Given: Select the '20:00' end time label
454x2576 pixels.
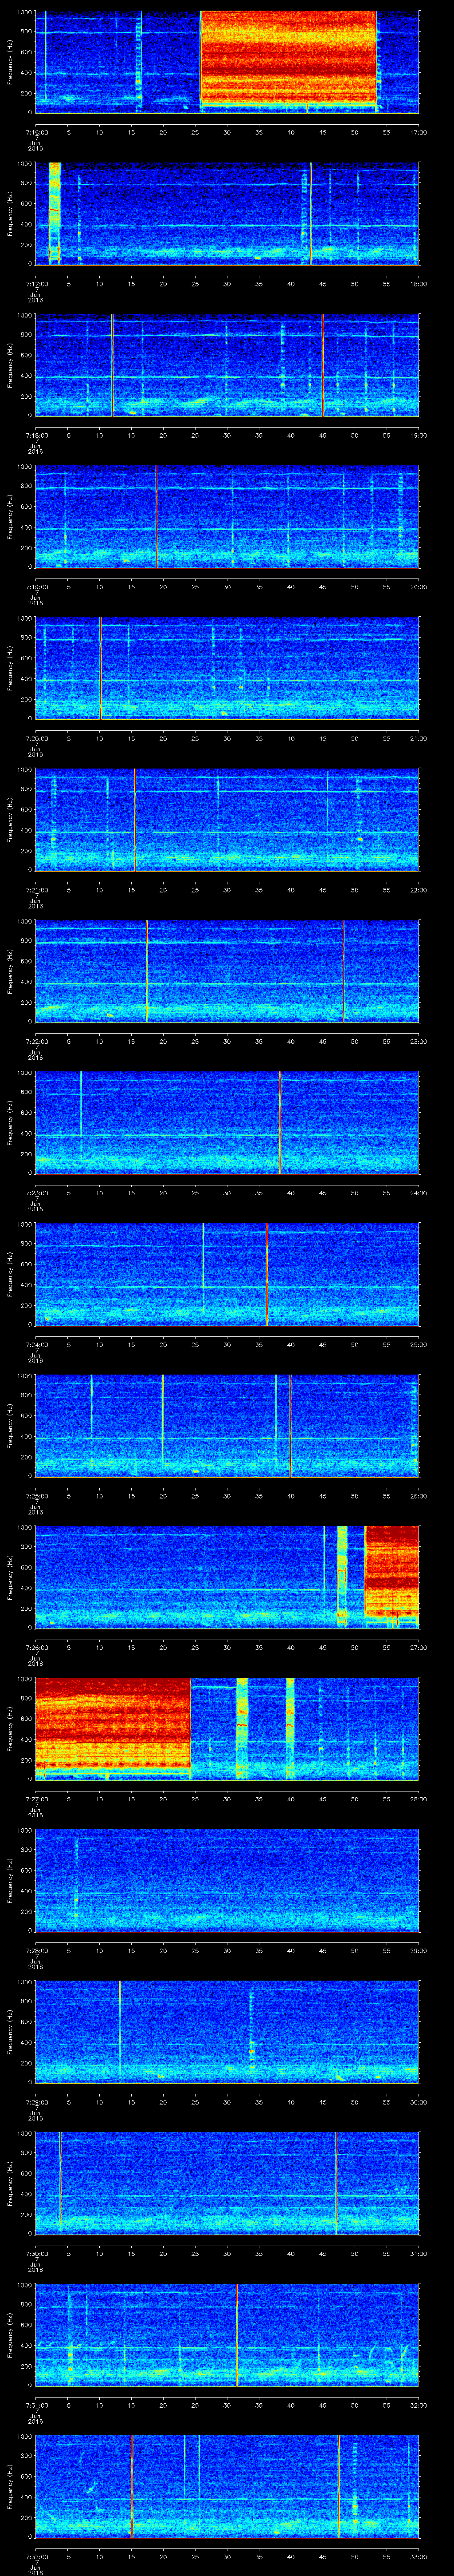Looking at the screenshot, I should tap(418, 587).
